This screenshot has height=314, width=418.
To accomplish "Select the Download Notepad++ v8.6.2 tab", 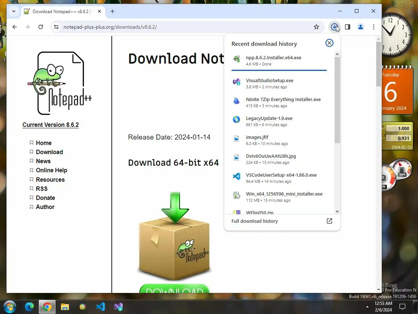I will (x=62, y=12).
